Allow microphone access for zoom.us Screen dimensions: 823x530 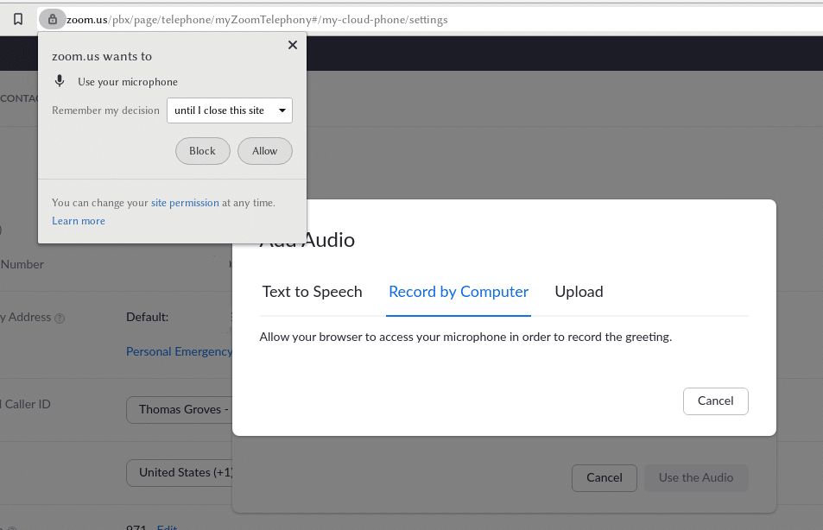point(264,150)
